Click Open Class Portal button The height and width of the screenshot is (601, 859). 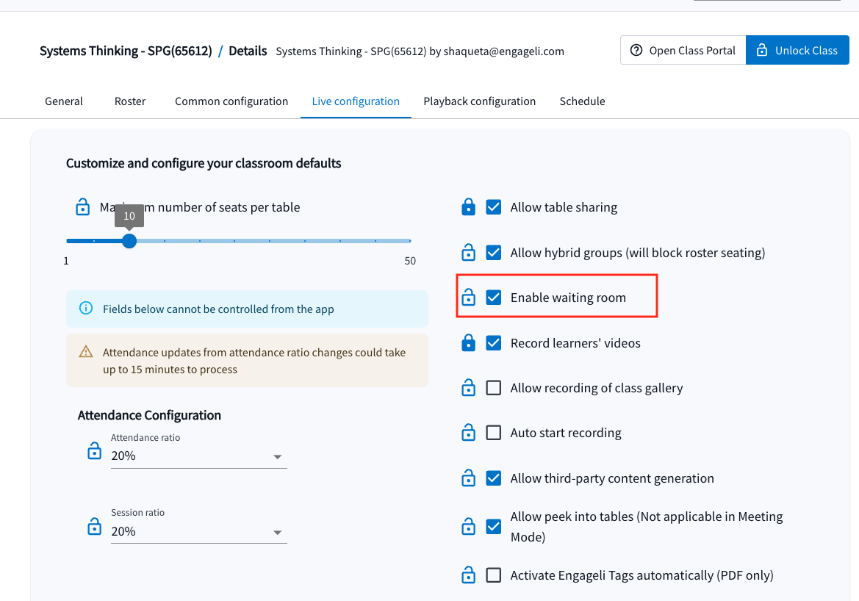click(x=683, y=51)
